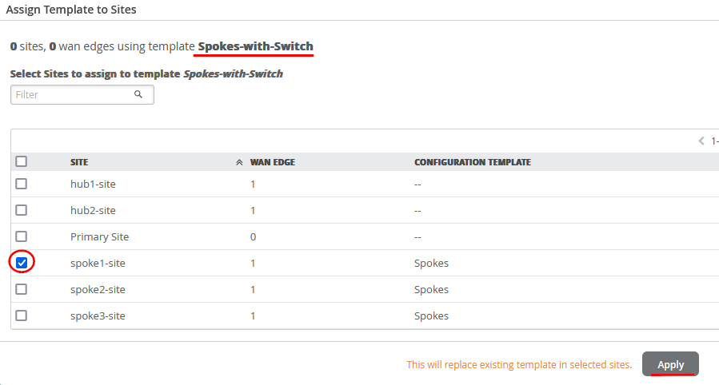The image size is (719, 385).
Task: Enable the spoke3-site checkbox
Action: coord(22,316)
